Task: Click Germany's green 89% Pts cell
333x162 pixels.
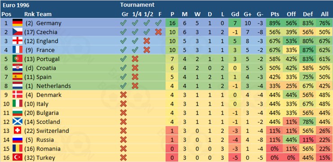Action: pyautogui.click(x=275, y=23)
